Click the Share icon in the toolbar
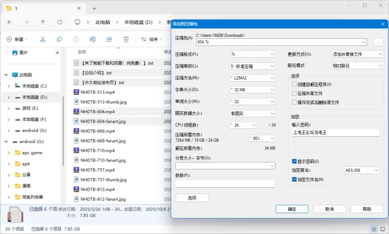The height and width of the screenshot is (234, 389). click(x=109, y=39)
